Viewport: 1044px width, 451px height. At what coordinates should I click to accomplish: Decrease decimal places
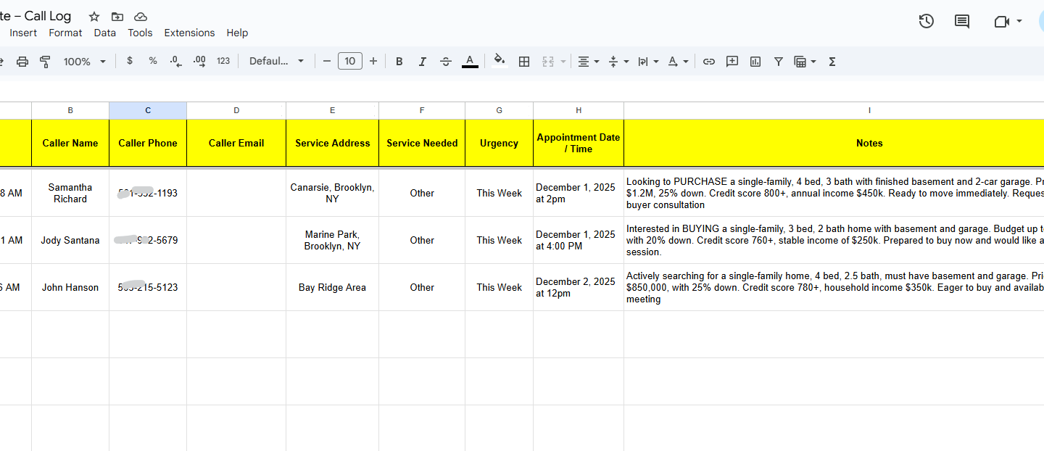[176, 62]
